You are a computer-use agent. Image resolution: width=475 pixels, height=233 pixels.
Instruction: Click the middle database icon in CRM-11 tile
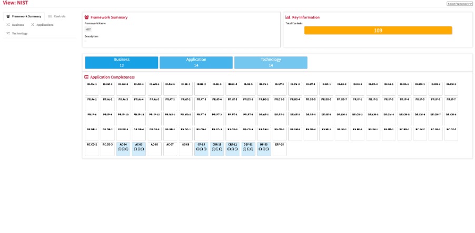[x=233, y=149]
